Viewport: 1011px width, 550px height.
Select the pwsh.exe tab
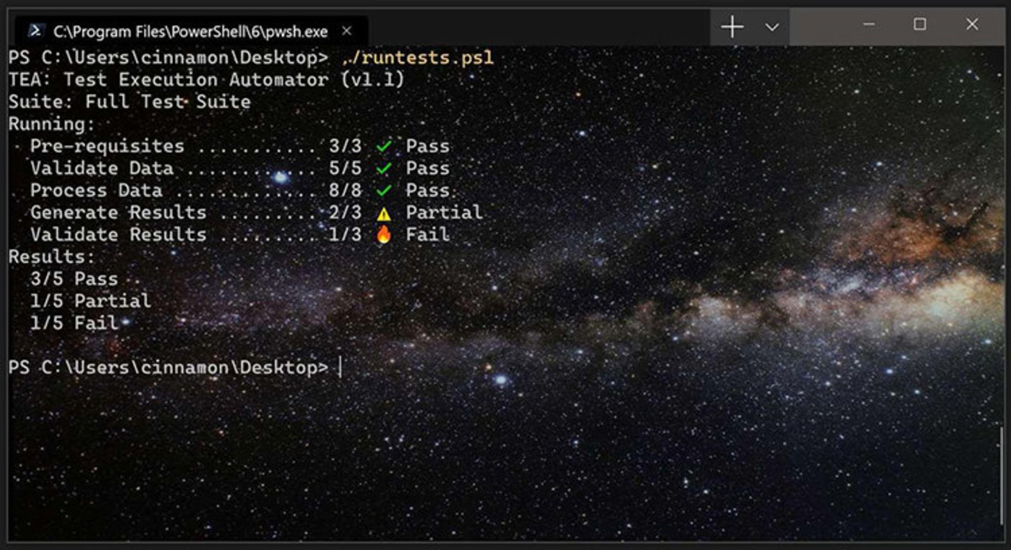(190, 32)
